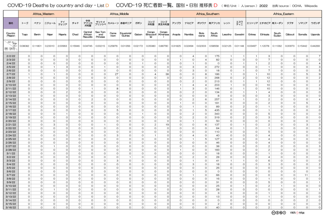
Task: Click the 2/28/22 date row label
Action: (x=11, y=150)
